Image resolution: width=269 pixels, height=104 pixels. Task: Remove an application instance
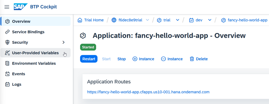click(x=172, y=59)
